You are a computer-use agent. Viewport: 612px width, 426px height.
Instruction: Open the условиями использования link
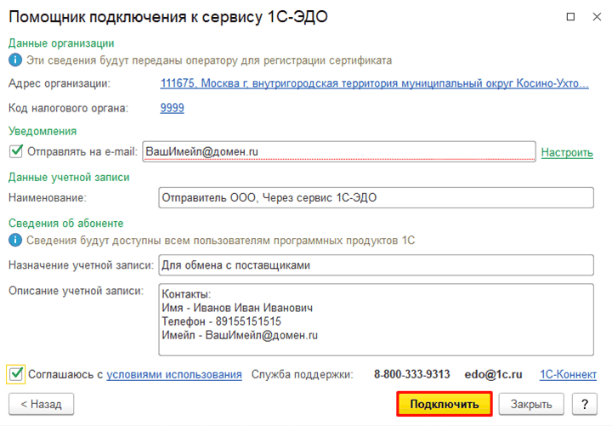pyautogui.click(x=174, y=374)
